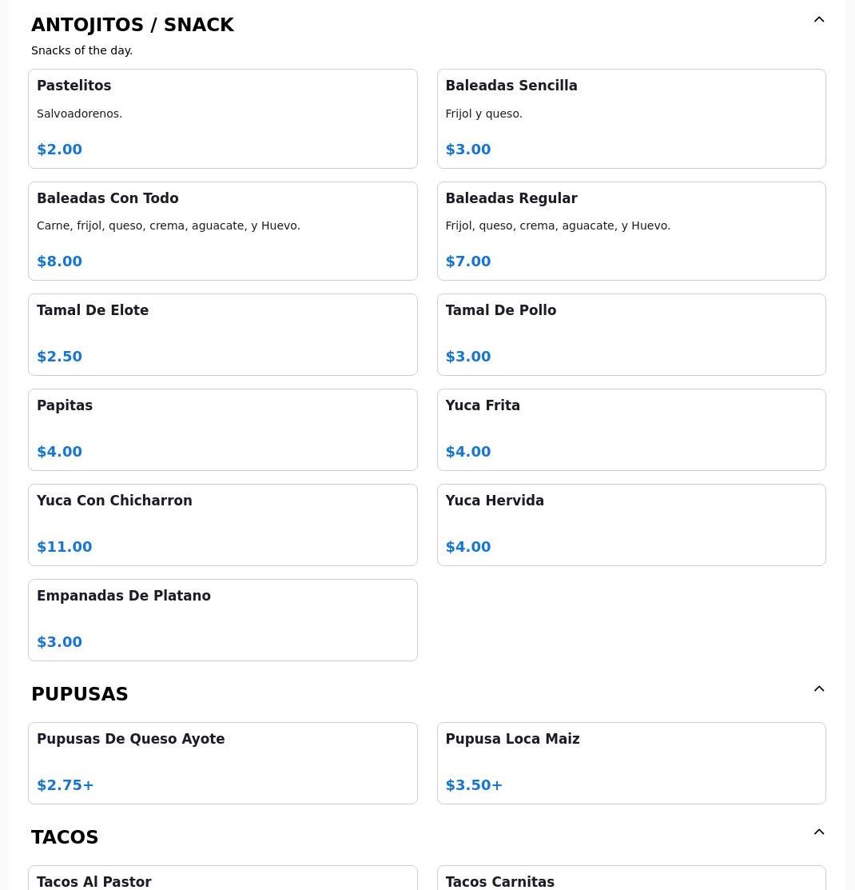The height and width of the screenshot is (890, 855).
Task: Open Pupusas De Queso Ayote item
Action: [x=222, y=763]
